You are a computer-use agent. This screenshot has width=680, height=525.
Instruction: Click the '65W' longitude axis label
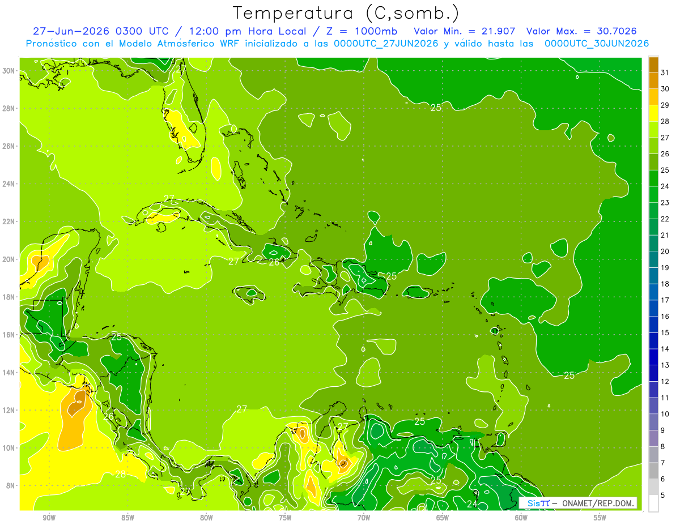(x=443, y=518)
